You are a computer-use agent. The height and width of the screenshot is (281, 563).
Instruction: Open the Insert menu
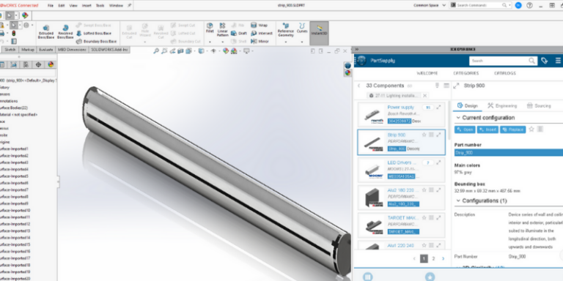tap(87, 6)
